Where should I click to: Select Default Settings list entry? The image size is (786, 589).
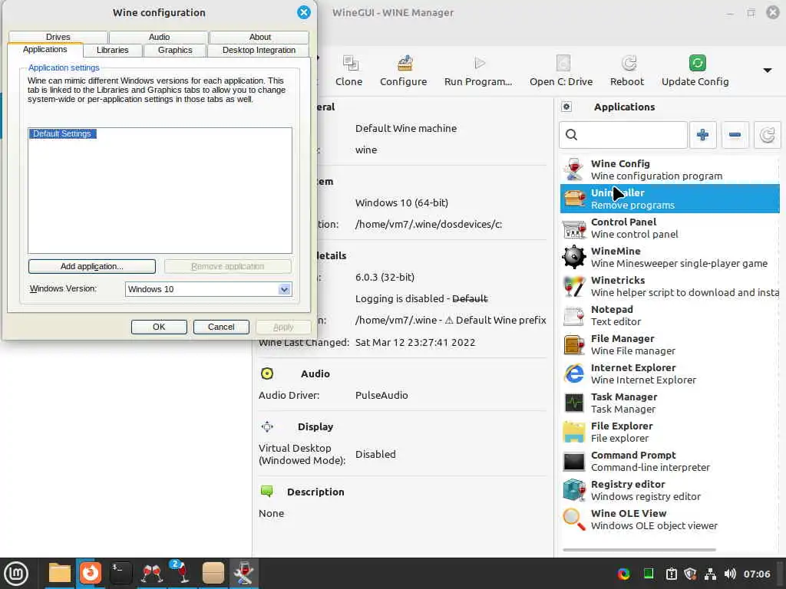(x=62, y=133)
